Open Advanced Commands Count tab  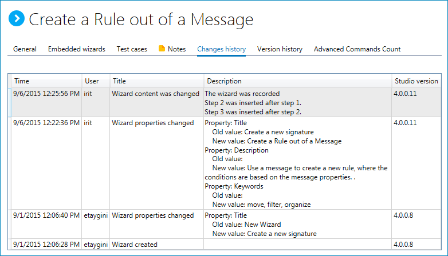tap(357, 49)
